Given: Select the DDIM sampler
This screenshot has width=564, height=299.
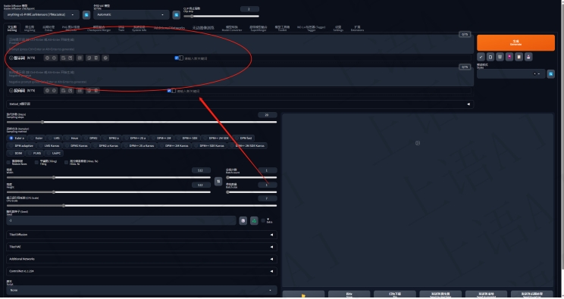Looking at the screenshot, I should [15, 153].
